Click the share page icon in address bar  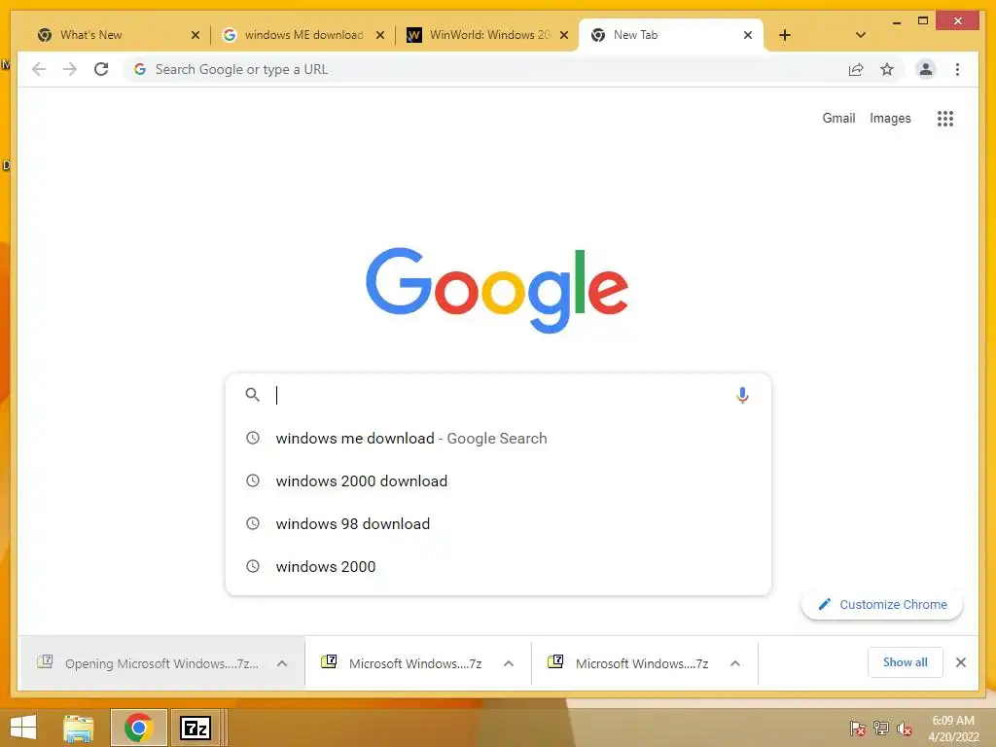pyautogui.click(x=856, y=69)
